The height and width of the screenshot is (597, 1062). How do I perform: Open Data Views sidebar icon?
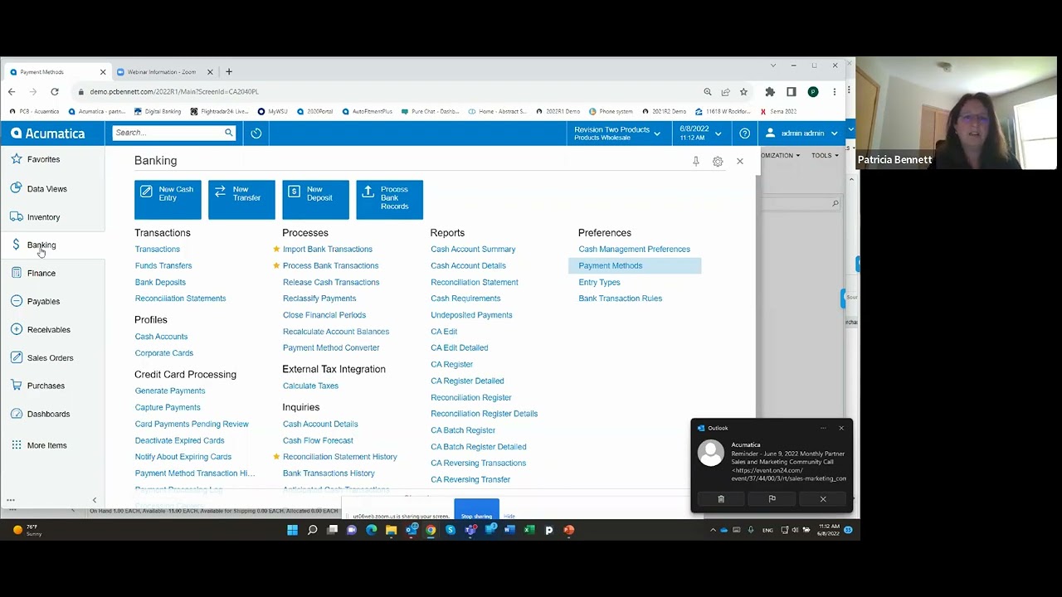pyautogui.click(x=17, y=188)
